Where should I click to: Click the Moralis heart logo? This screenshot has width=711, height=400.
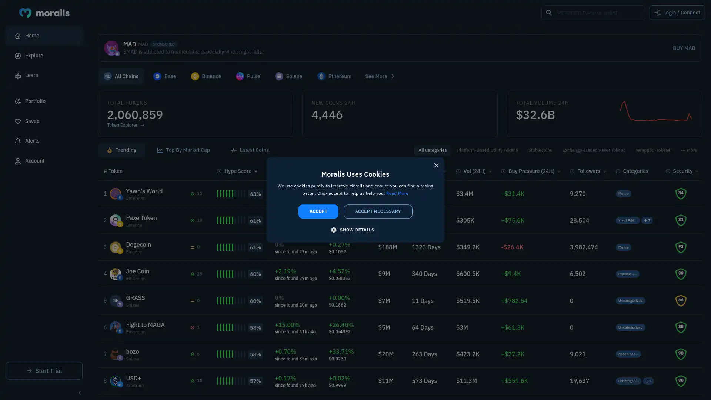tap(25, 13)
